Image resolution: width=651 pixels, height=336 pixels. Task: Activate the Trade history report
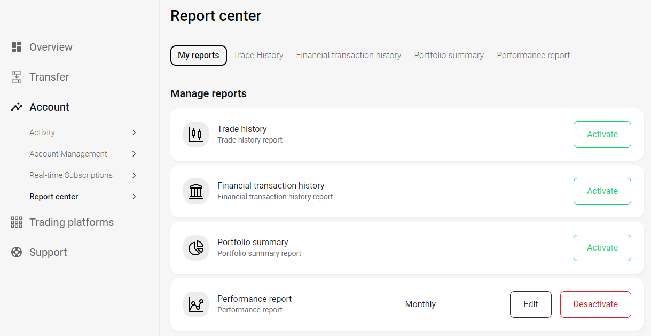602,135
